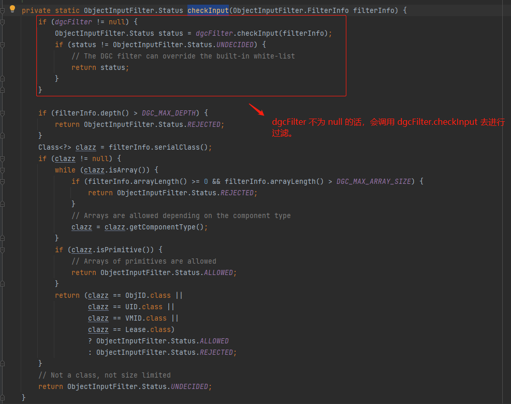This screenshot has width=511, height=404.
Task: Fold the 'if (clazz != null)' block
Action: click(3, 158)
